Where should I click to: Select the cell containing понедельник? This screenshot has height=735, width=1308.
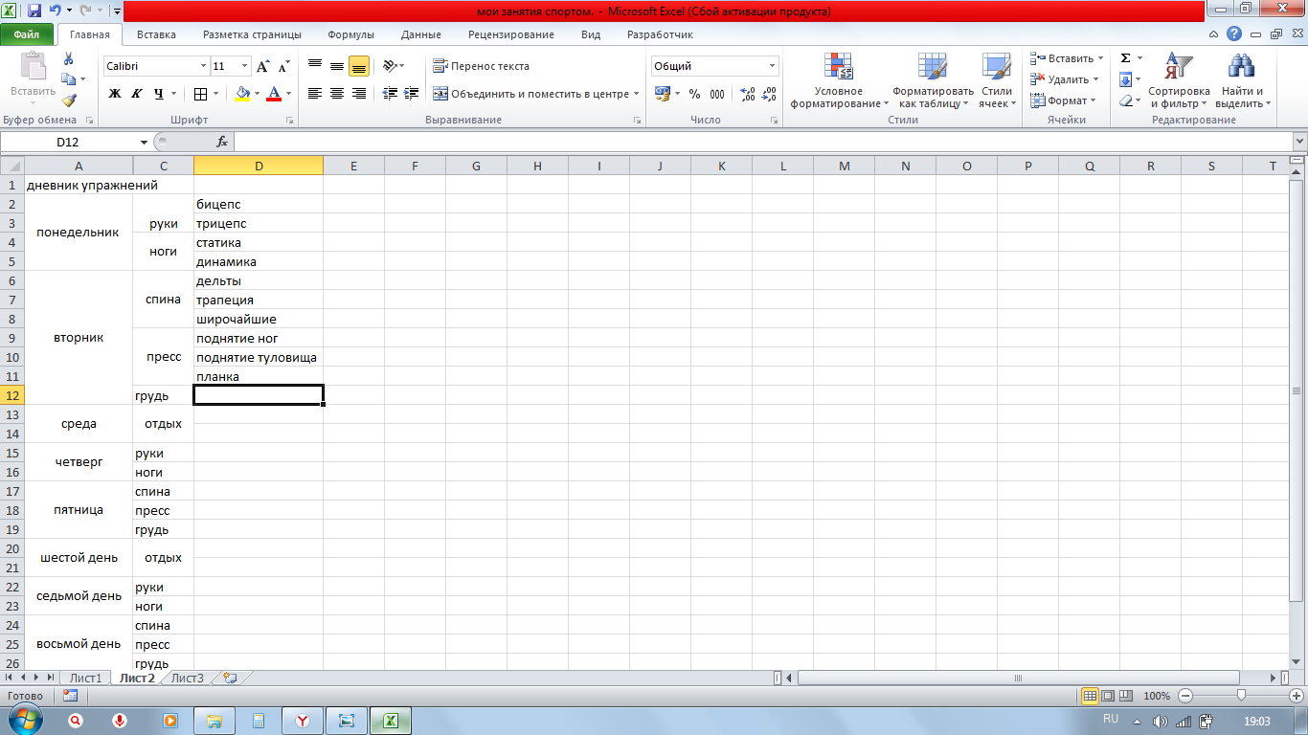[79, 233]
